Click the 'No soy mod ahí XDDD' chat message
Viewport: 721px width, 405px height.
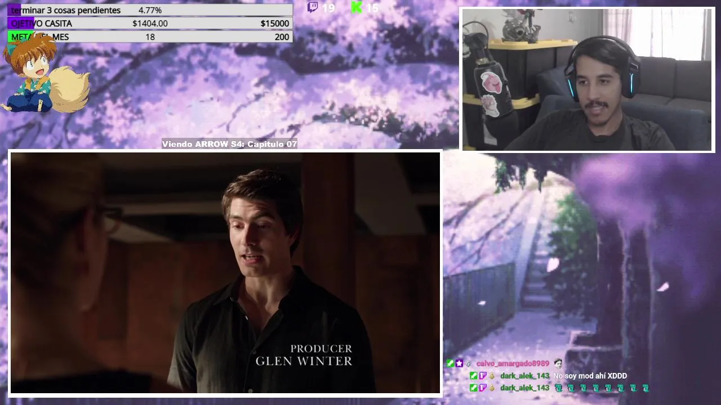tap(590, 376)
